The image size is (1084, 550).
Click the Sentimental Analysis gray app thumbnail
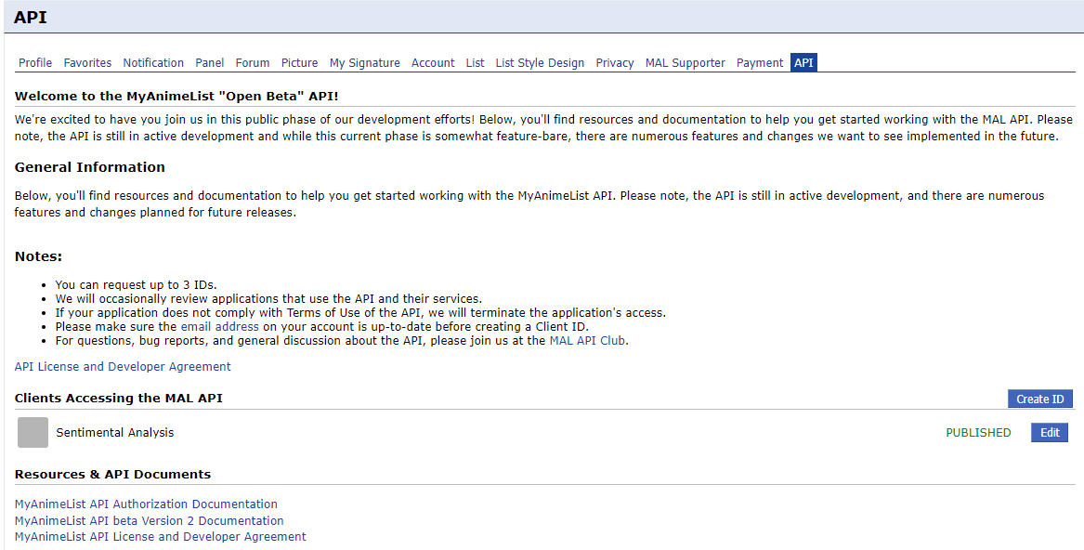coord(33,432)
